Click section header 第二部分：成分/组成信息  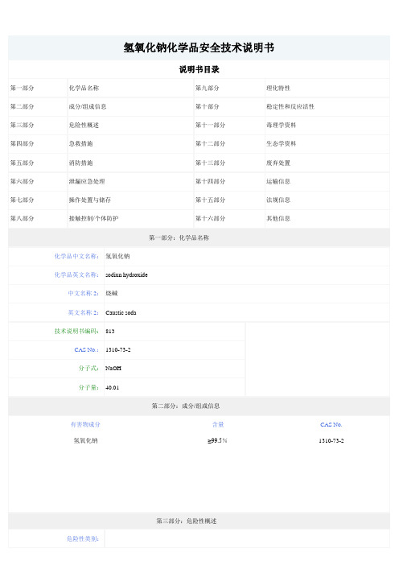click(x=186, y=406)
